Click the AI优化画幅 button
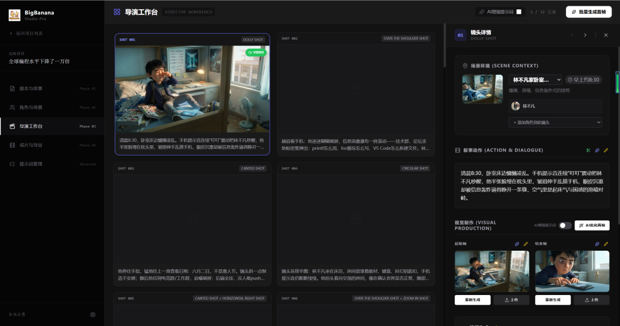620x326 pixels. tap(592, 226)
